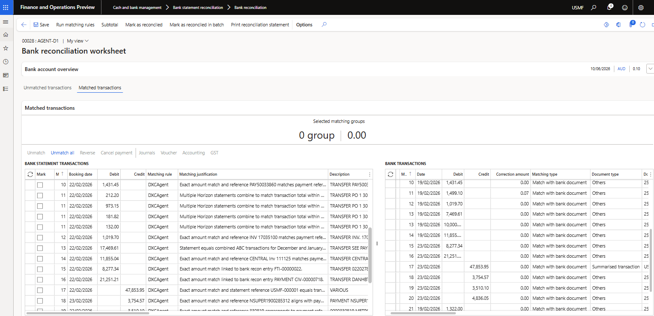Mark the VARIOUS description row checkbox
The height and width of the screenshot is (316, 654).
coord(40,290)
